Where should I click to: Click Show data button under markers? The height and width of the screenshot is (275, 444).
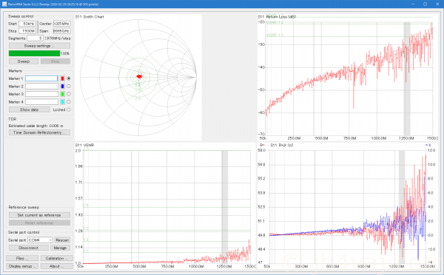pos(29,109)
